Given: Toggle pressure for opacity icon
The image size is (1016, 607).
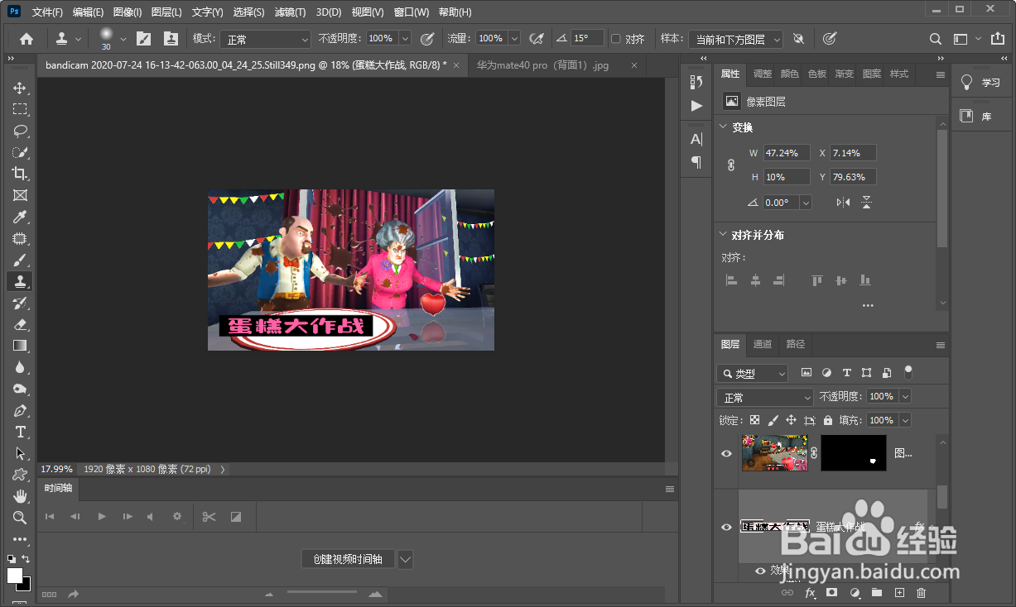Looking at the screenshot, I should pos(427,39).
